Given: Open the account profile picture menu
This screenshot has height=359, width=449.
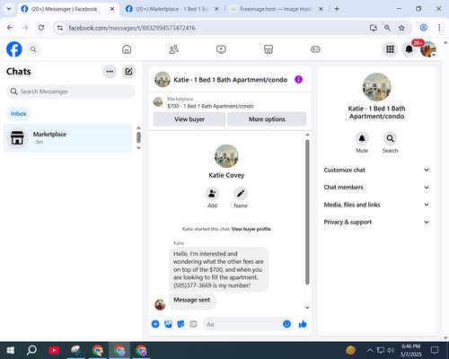Looking at the screenshot, I should click(428, 49).
